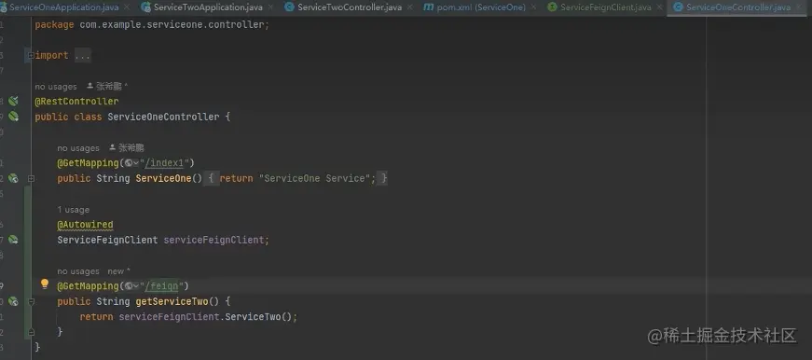Expand the folded ServiceOne method body
The image size is (812, 360).
31,178
